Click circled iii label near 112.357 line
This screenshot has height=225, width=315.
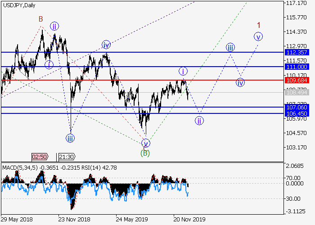click(x=230, y=47)
